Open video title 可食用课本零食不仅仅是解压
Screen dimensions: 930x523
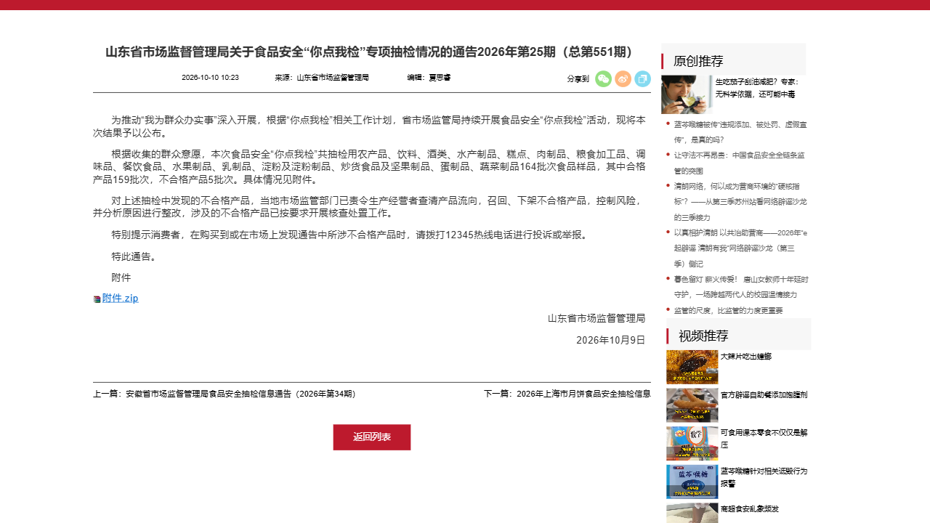pos(764,438)
